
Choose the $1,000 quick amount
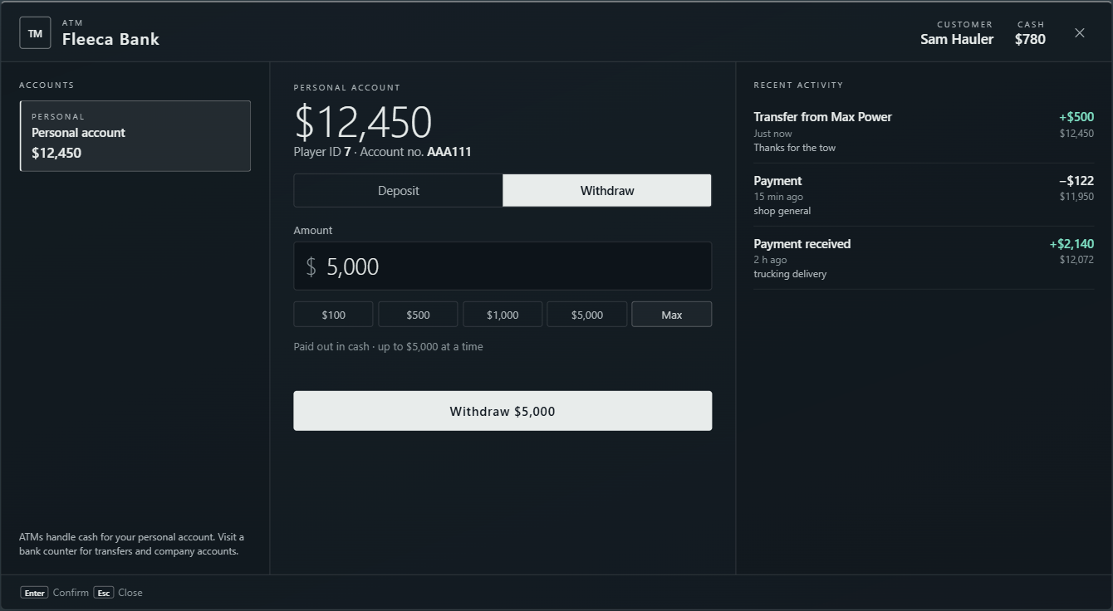click(503, 315)
